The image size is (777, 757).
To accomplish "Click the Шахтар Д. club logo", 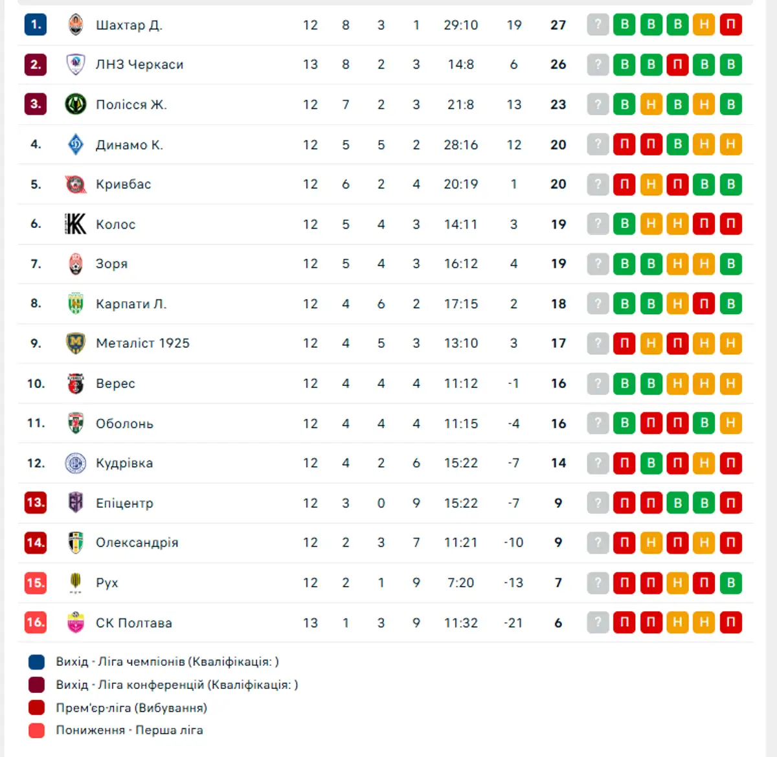I will (x=76, y=25).
